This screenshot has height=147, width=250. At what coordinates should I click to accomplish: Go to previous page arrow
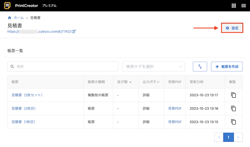click(x=219, y=137)
